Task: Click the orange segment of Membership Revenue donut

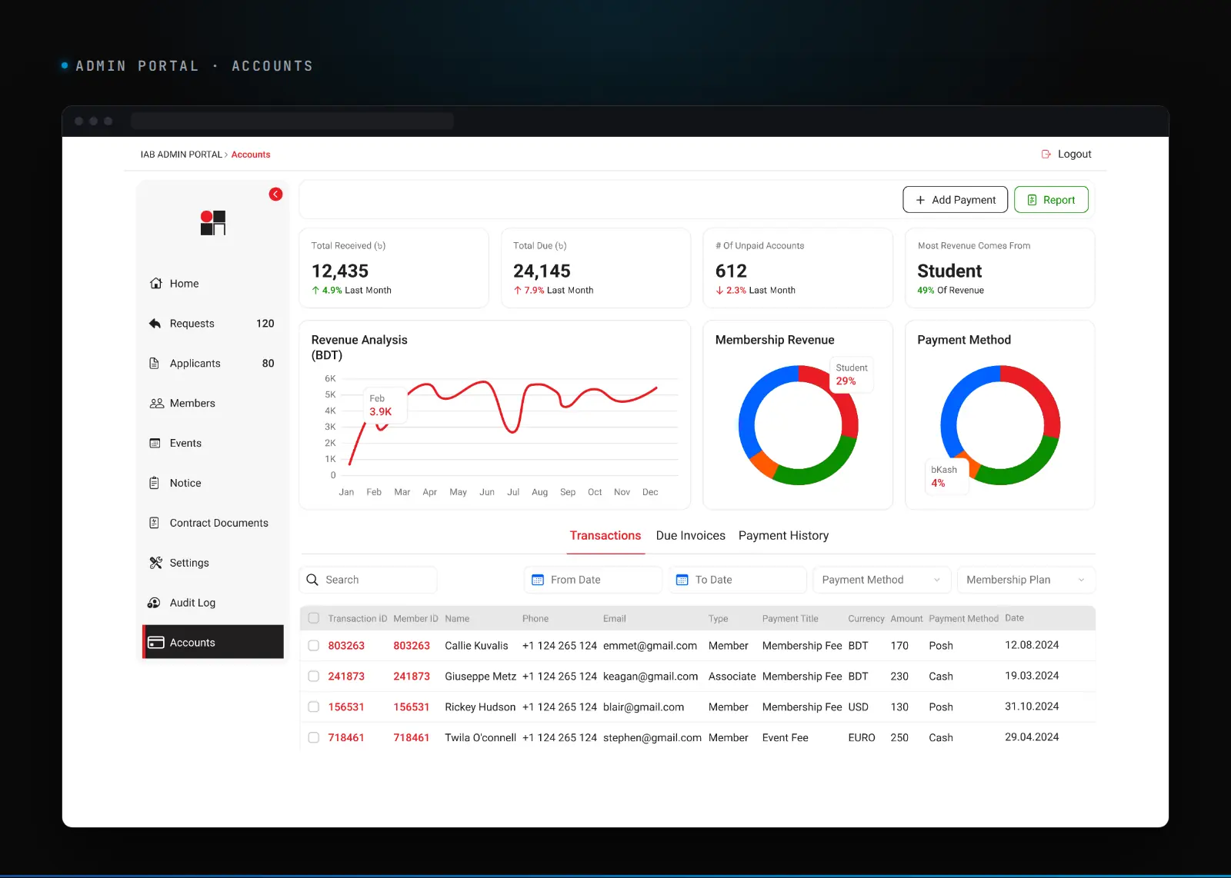Action: pyautogui.click(x=763, y=464)
